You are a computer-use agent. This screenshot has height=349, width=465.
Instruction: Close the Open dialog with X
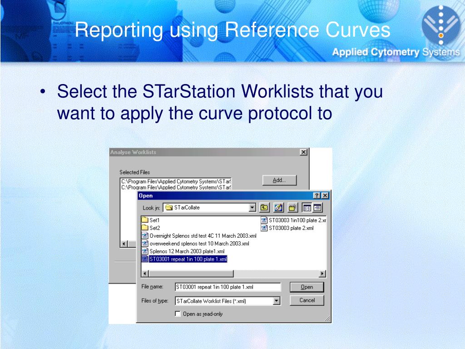coord(325,195)
